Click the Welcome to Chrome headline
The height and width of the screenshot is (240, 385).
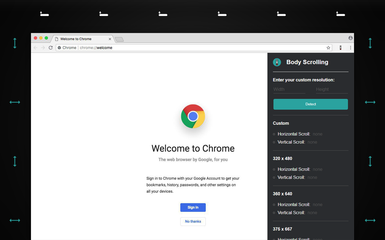click(193, 148)
